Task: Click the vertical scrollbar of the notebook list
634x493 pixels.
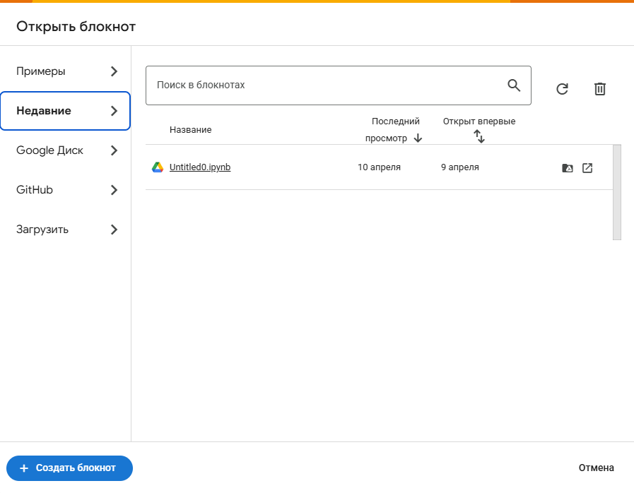Action: pos(618,191)
